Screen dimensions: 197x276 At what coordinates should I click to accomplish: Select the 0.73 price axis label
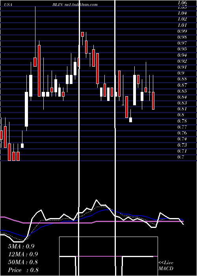tap(182, 145)
